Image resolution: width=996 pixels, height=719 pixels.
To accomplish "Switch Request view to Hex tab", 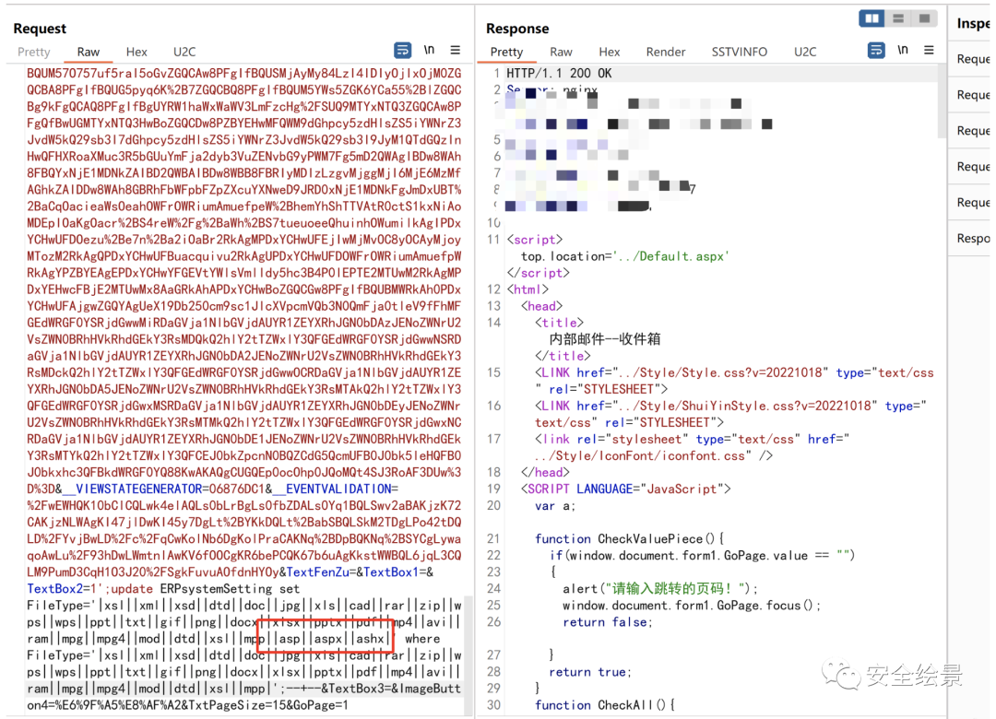I will (136, 53).
